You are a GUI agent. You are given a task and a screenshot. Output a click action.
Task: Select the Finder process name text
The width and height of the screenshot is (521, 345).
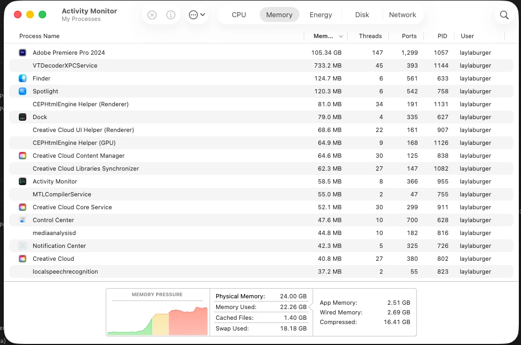click(x=41, y=78)
